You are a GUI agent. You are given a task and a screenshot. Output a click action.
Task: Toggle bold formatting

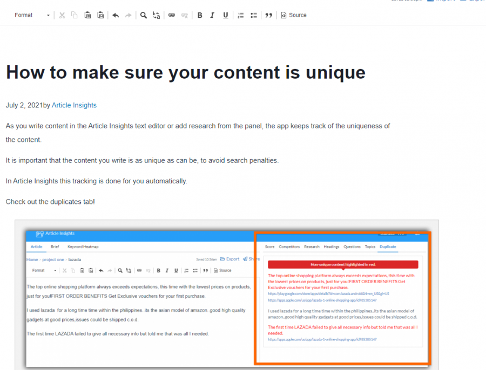(200, 15)
